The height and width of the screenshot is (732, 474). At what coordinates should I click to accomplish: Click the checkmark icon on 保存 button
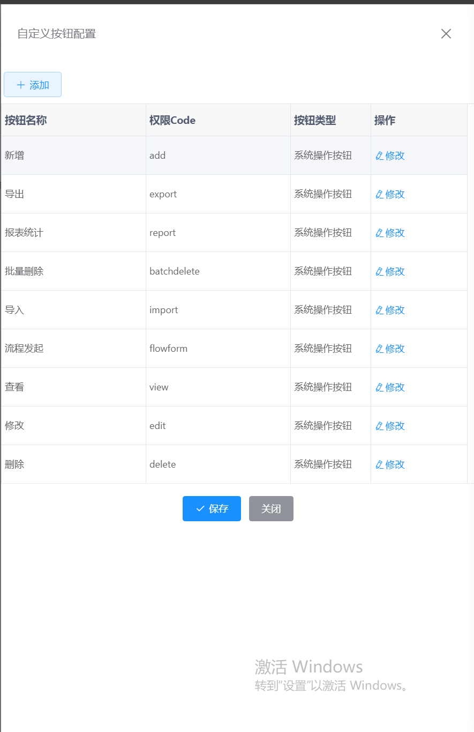click(200, 508)
